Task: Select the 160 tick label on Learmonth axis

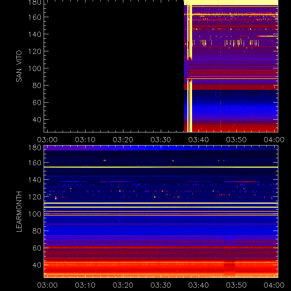Action: point(35,163)
